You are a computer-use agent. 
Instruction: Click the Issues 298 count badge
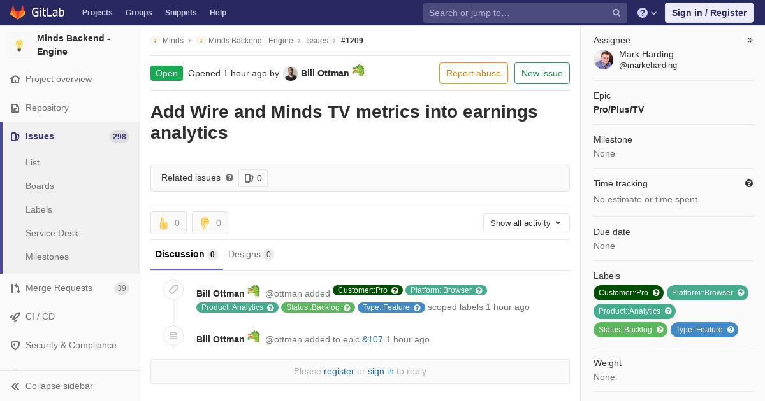tap(119, 137)
